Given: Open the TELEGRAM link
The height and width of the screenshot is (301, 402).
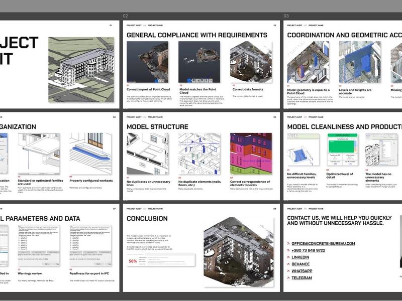Looking at the screenshot, I should click(301, 278).
